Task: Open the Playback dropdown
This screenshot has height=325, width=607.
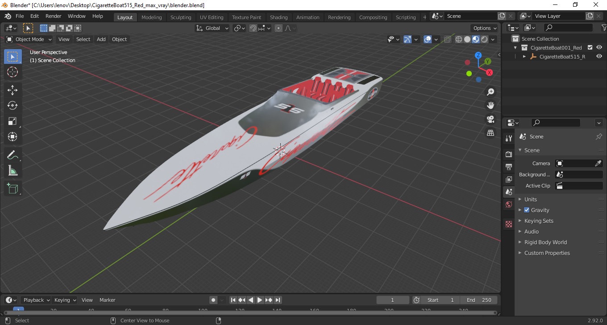Action: (37, 300)
